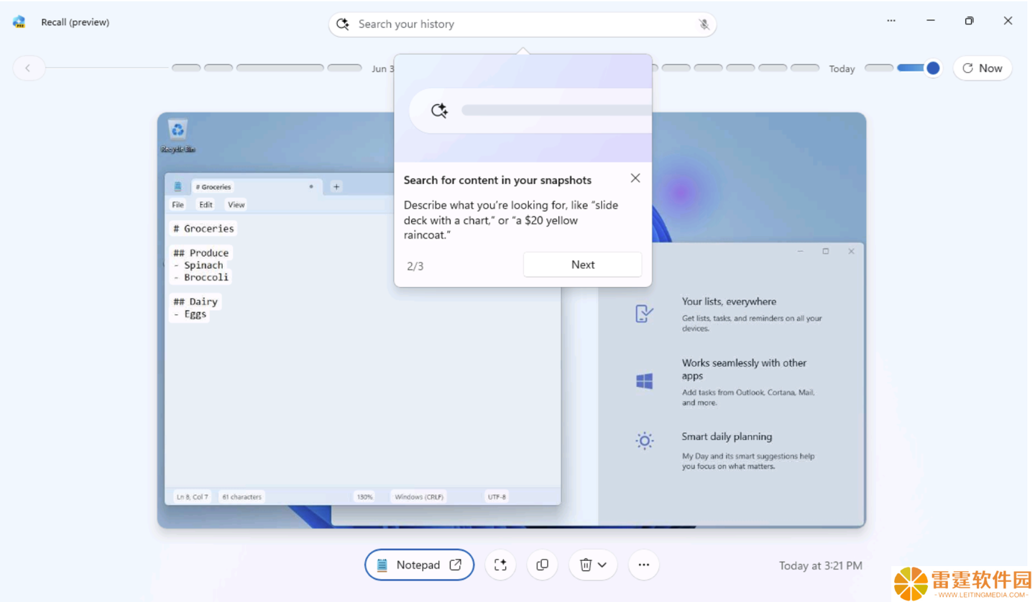Click the 'Works seamlessly with other apps' heading

pos(744,370)
